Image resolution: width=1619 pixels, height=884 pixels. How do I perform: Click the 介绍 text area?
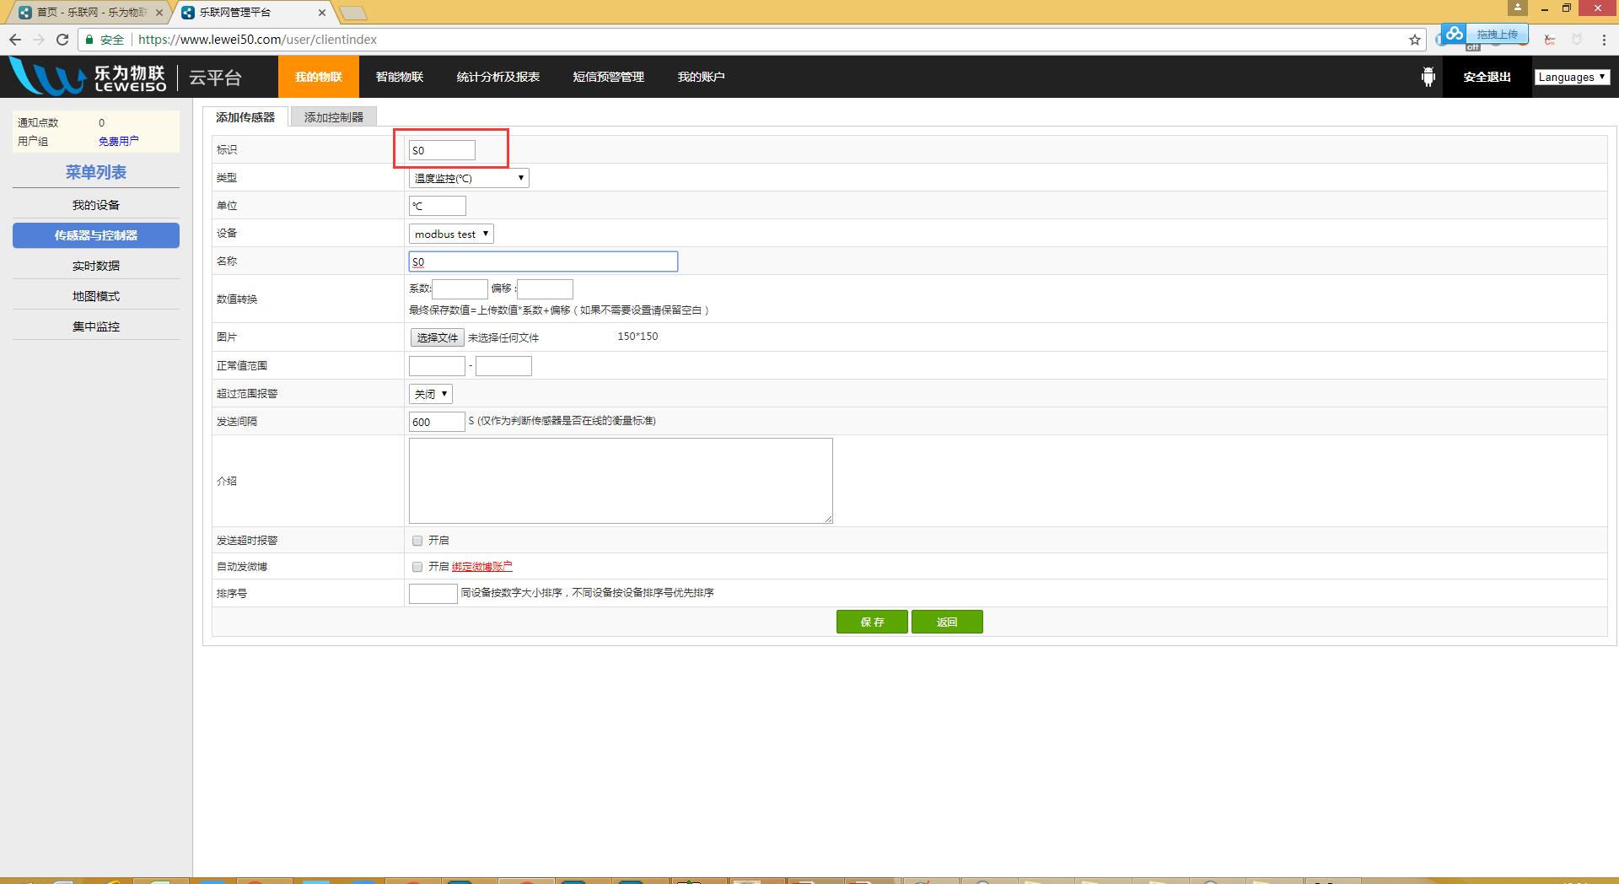621,481
